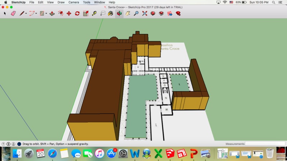Expand the Shapes tool dropdown arrow

[46, 14]
